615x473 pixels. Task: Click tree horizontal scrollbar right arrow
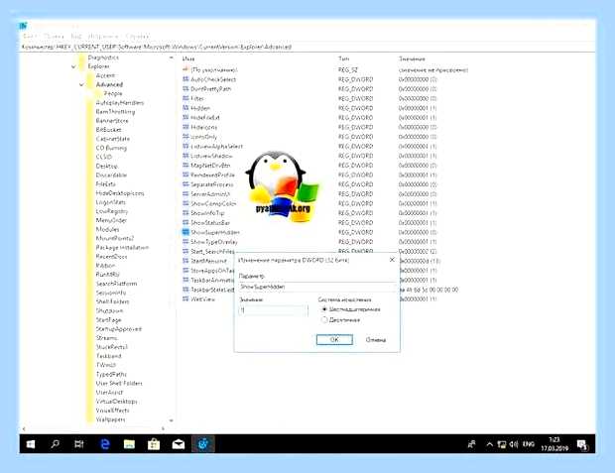coord(163,428)
